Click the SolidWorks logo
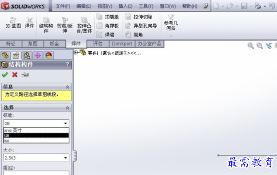Viewport: 277px width, 175px height. (x=23, y=6)
